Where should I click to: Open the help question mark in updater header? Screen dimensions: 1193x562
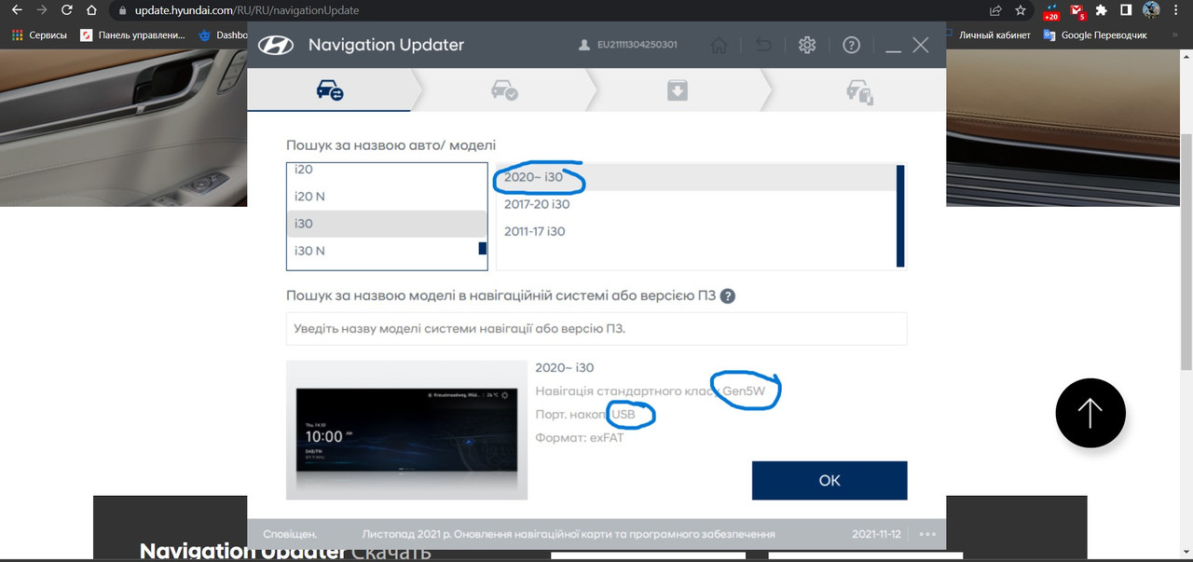point(851,45)
